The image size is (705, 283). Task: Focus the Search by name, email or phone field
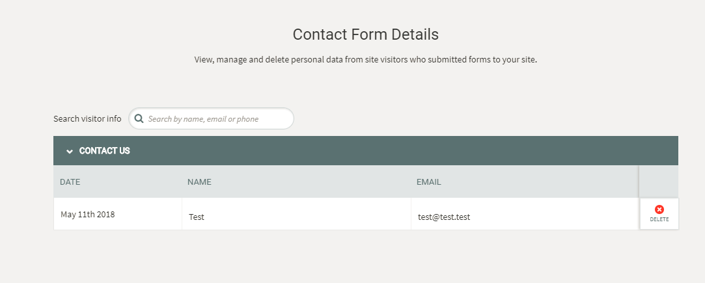point(212,118)
